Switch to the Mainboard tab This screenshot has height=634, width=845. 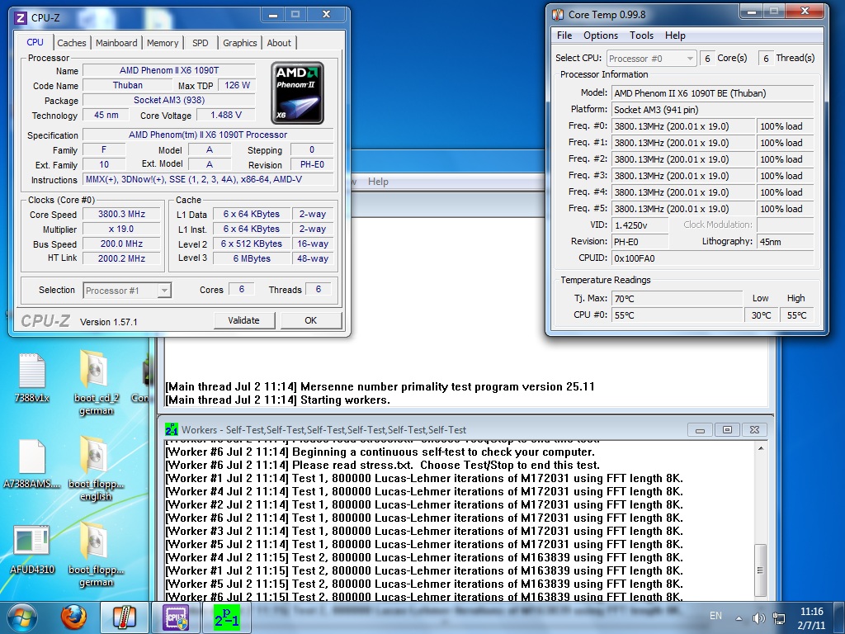coord(116,43)
